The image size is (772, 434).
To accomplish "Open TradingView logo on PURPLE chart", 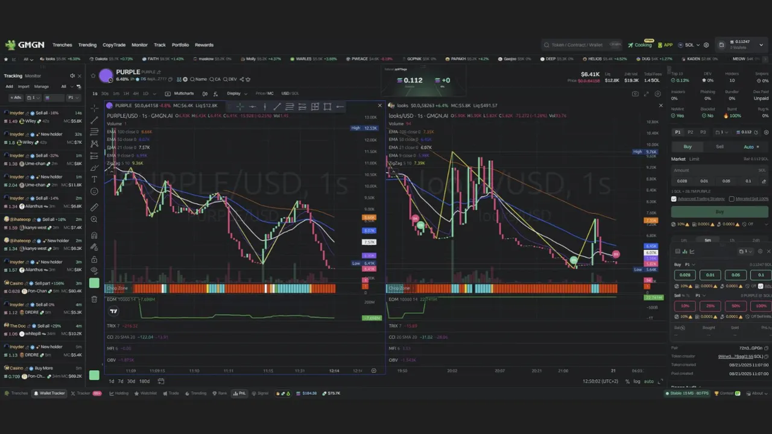I will (x=113, y=311).
